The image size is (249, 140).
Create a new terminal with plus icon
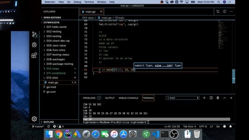click(204, 98)
